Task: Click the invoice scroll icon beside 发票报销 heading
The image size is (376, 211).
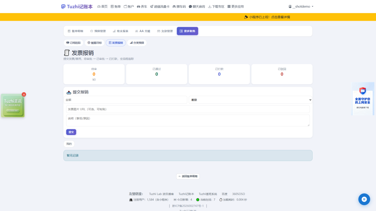Action: coord(66,53)
